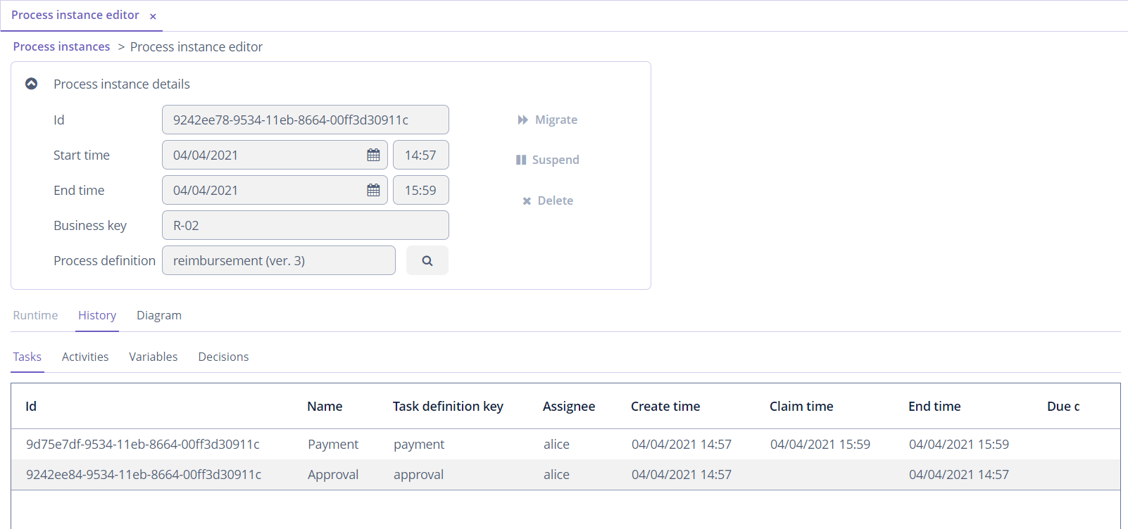Select the Process instance editor tab

(x=75, y=15)
